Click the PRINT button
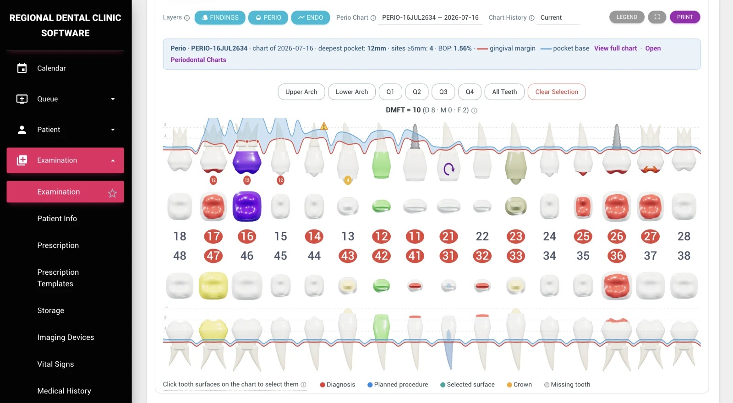 tap(685, 17)
